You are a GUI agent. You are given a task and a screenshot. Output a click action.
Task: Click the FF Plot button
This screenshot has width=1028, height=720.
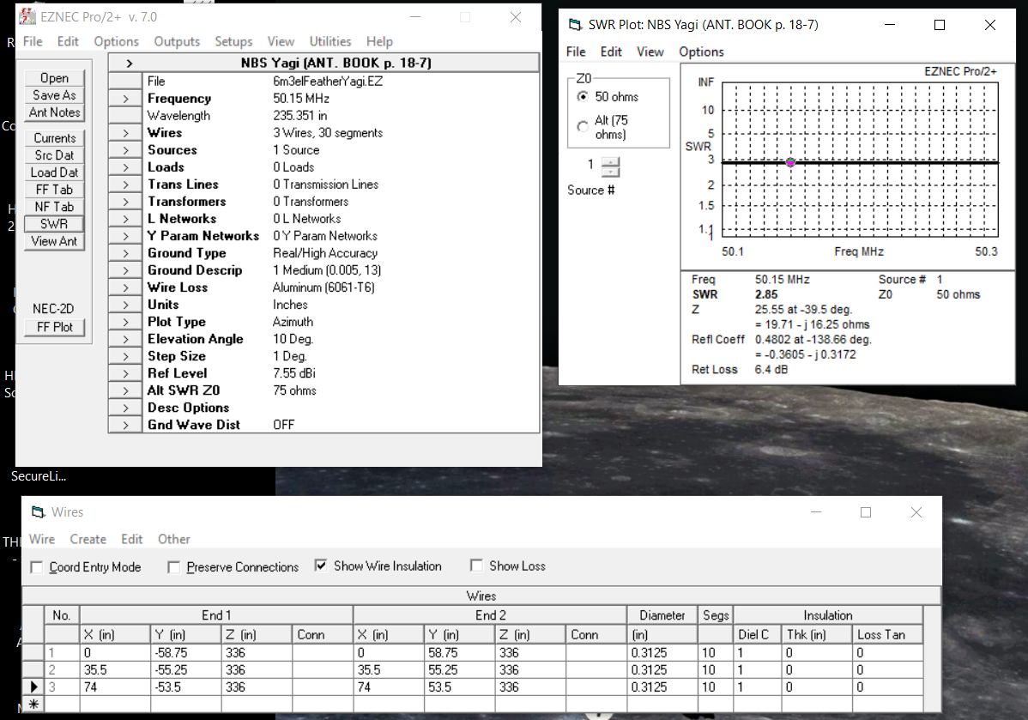(x=54, y=327)
